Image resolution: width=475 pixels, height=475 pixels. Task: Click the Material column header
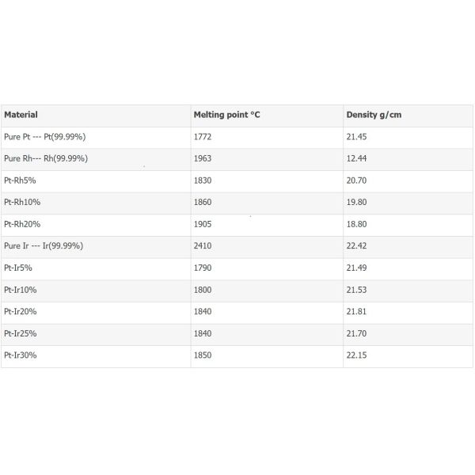21,116
